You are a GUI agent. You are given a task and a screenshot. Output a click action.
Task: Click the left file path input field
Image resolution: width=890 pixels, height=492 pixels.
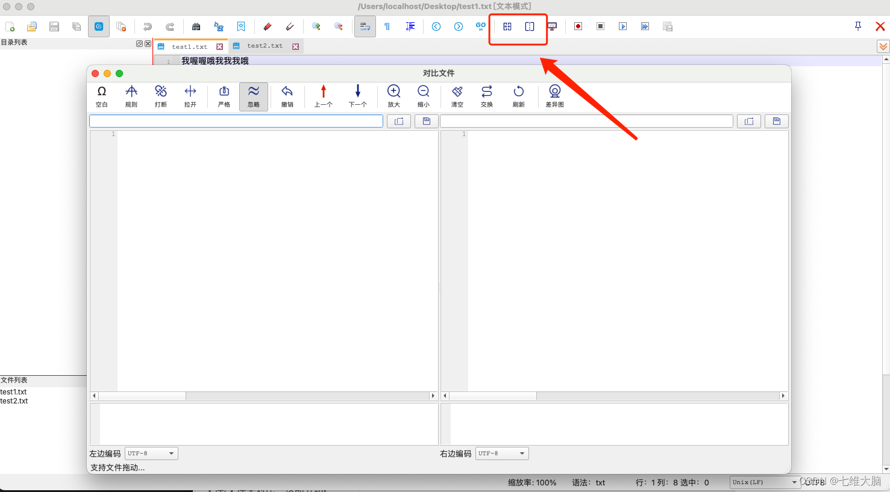click(236, 121)
